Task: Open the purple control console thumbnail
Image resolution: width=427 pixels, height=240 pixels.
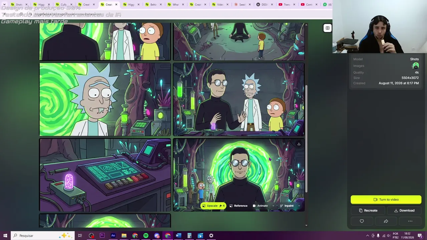Action: coord(105,175)
